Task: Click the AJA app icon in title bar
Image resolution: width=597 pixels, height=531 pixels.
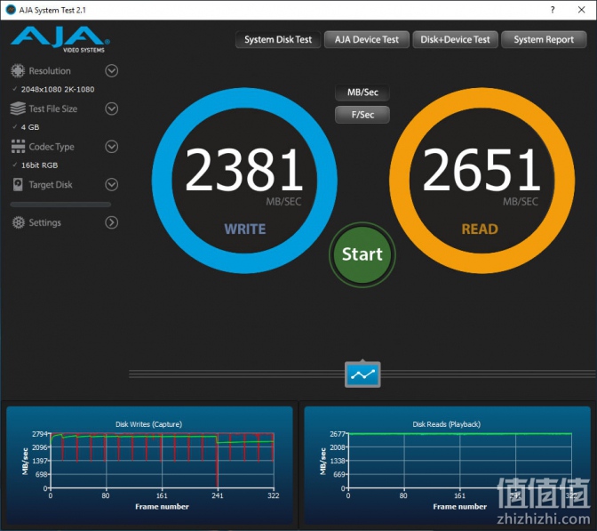Action: 11,10
